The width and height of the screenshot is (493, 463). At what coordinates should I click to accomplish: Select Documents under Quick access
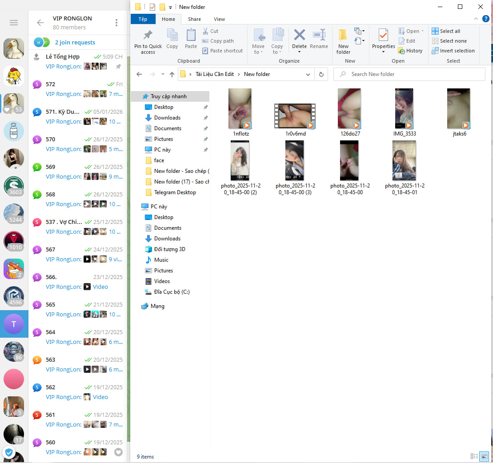tap(168, 128)
